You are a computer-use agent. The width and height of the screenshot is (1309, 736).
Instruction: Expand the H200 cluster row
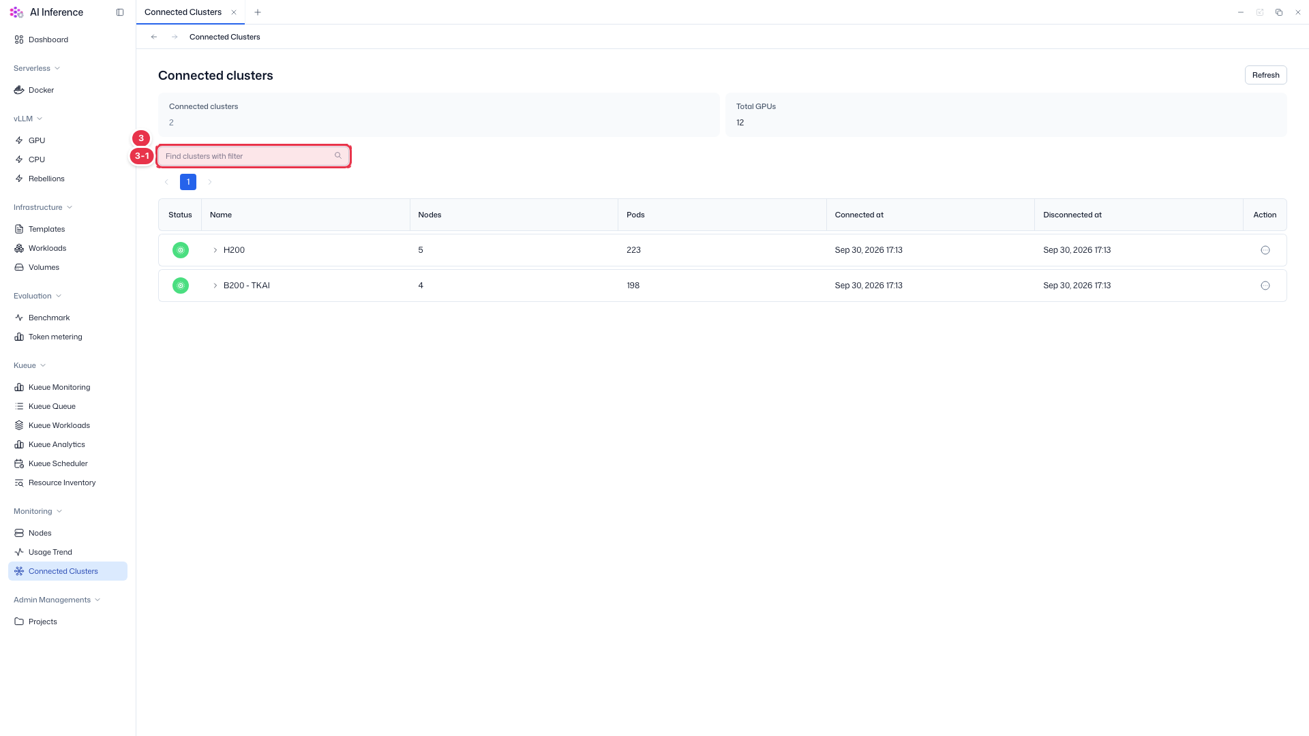pyautogui.click(x=215, y=250)
